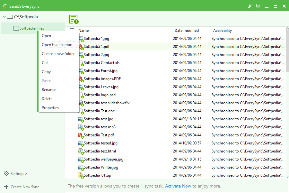Select Copy in the context menu
289x193 pixels.
pos(46,72)
